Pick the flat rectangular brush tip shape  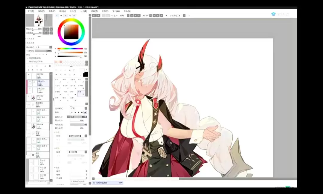(86, 112)
